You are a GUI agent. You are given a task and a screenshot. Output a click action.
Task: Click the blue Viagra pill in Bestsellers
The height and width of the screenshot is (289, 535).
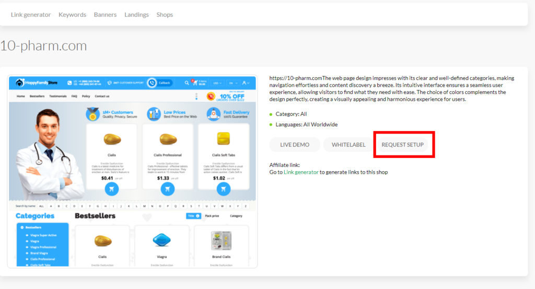(162, 240)
